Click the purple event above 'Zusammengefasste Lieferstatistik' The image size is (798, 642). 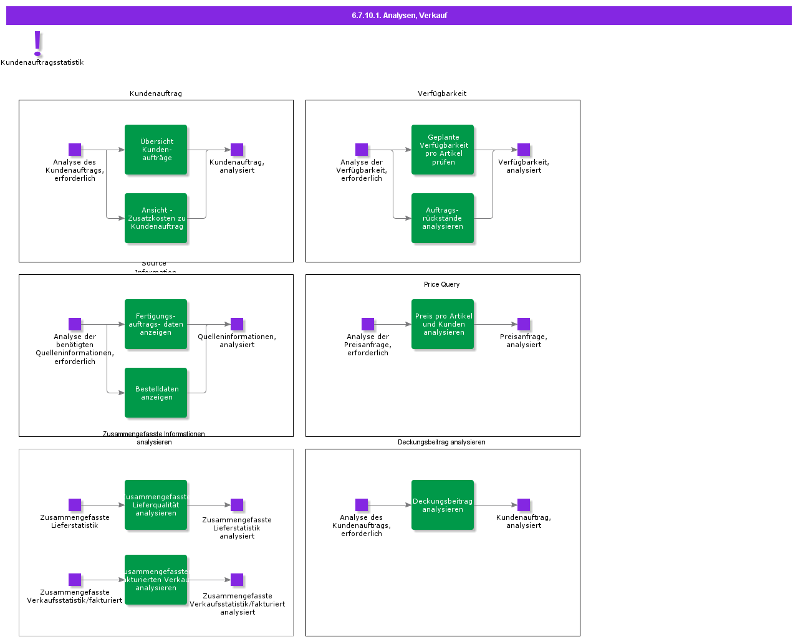(x=75, y=505)
